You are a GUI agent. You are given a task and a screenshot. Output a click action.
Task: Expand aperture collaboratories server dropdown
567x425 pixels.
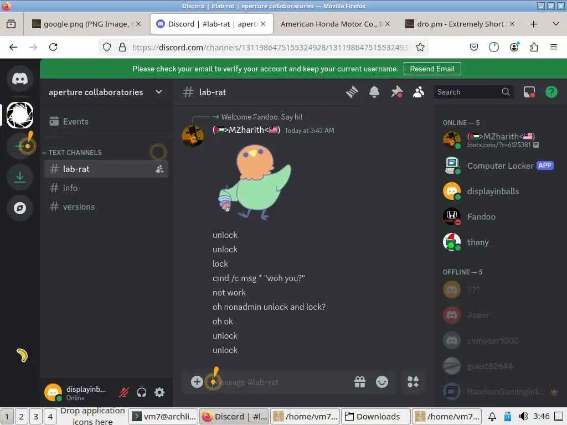pyautogui.click(x=159, y=92)
